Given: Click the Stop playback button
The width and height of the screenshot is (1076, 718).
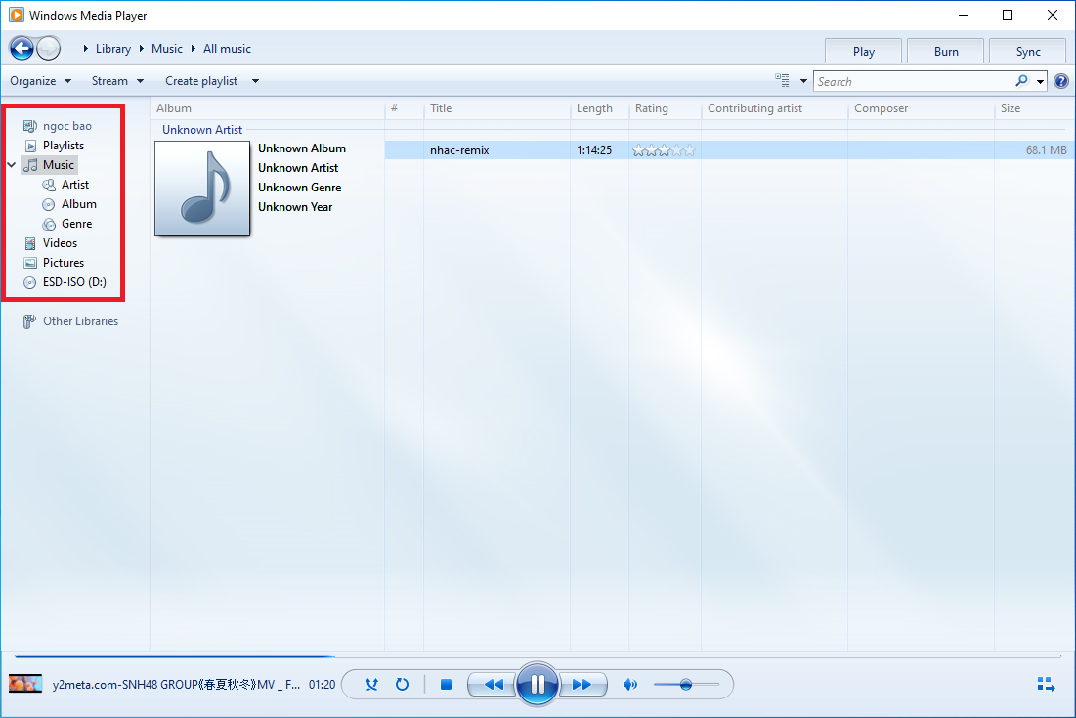Looking at the screenshot, I should (446, 685).
